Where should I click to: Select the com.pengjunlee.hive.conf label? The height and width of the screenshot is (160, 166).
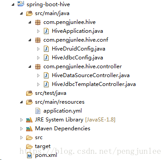(76, 40)
